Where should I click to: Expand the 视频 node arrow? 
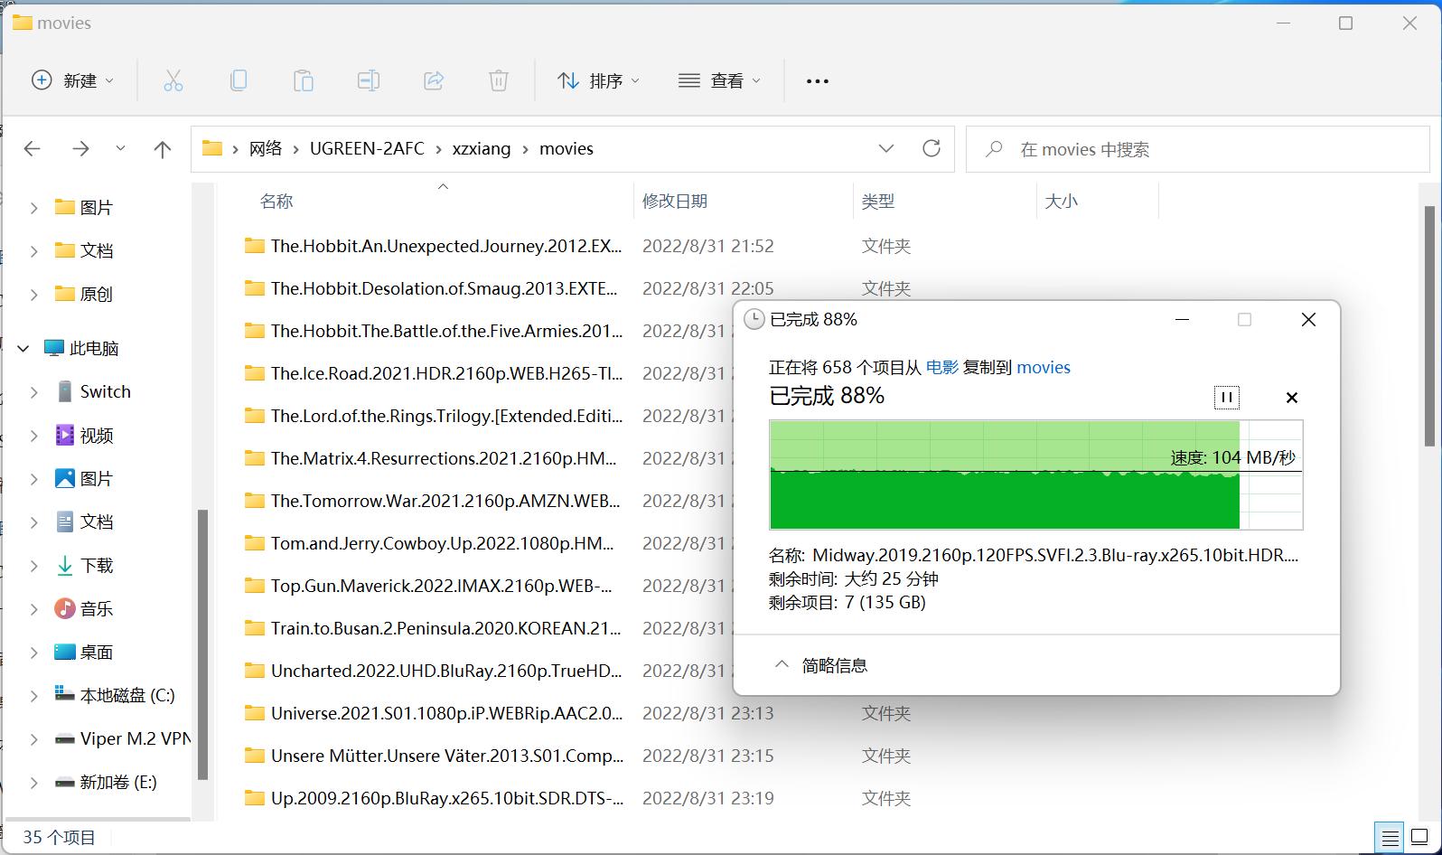(x=33, y=435)
